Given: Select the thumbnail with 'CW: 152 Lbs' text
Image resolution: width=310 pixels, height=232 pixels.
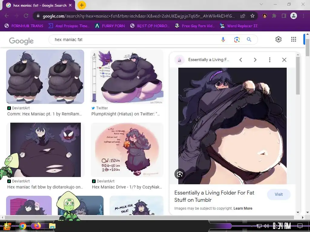Looking at the screenshot, I should click(127, 150).
